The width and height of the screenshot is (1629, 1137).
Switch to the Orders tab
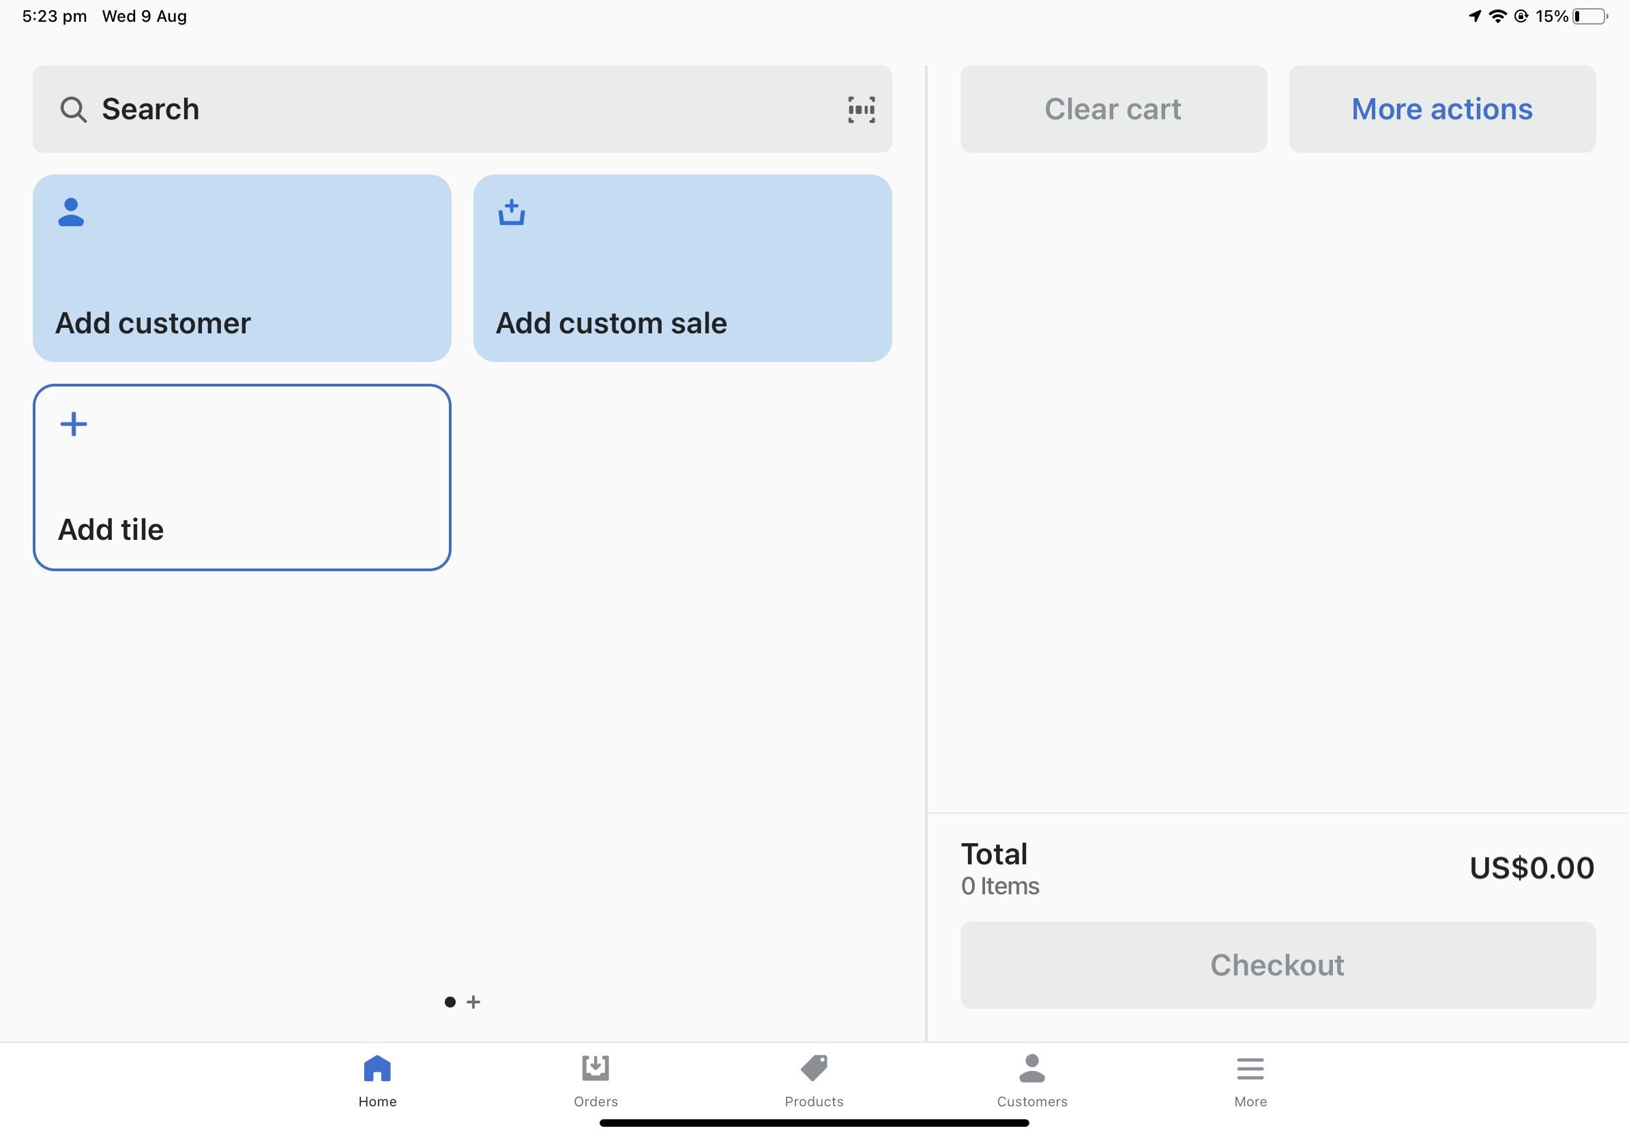point(596,1081)
